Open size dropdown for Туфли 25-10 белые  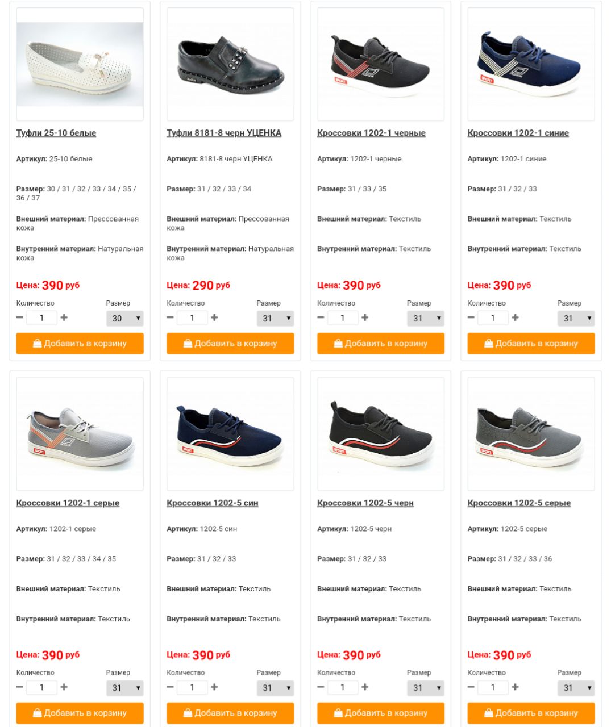(125, 318)
